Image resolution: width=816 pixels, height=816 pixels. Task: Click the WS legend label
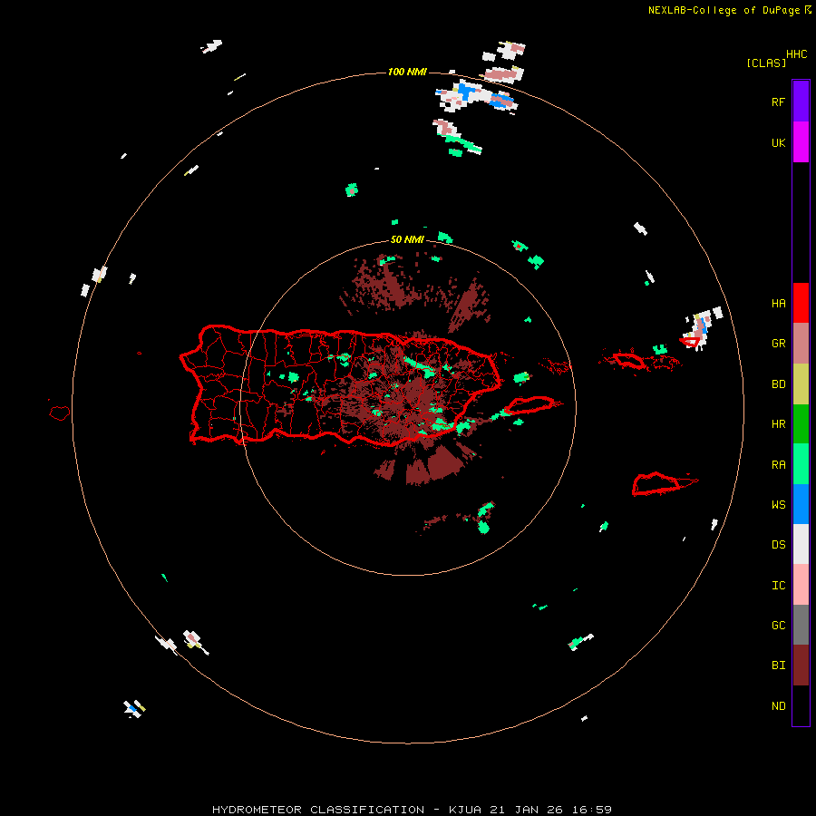tap(778, 504)
